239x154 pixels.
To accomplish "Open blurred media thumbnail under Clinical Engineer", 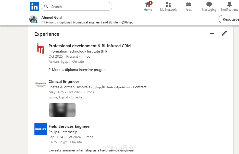I will pos(62,110).
